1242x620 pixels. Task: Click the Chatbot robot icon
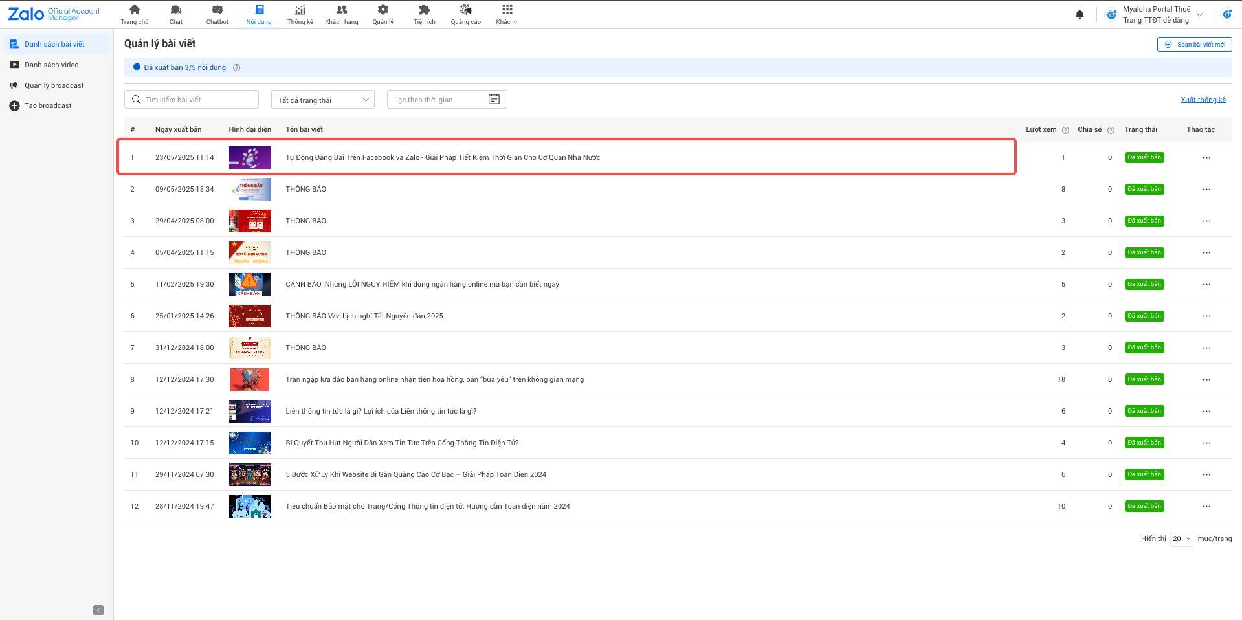217,10
